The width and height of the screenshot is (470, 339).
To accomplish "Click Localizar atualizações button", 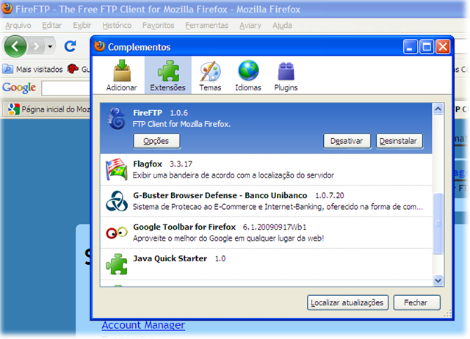I will (x=347, y=302).
